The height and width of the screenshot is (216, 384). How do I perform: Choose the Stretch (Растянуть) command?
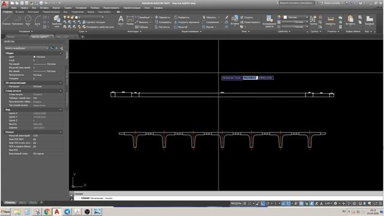click(162, 27)
